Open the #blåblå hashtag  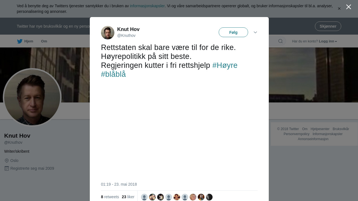[x=113, y=74]
